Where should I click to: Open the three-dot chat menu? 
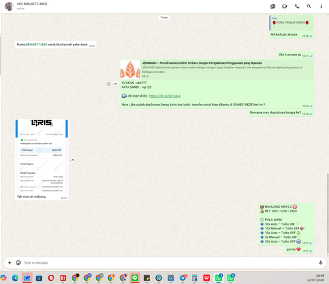tap(321, 7)
